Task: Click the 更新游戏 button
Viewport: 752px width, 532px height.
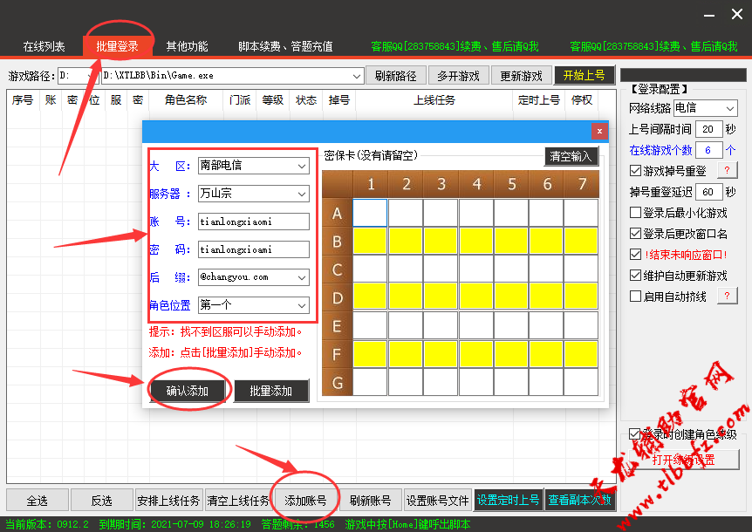Action: 522,76
